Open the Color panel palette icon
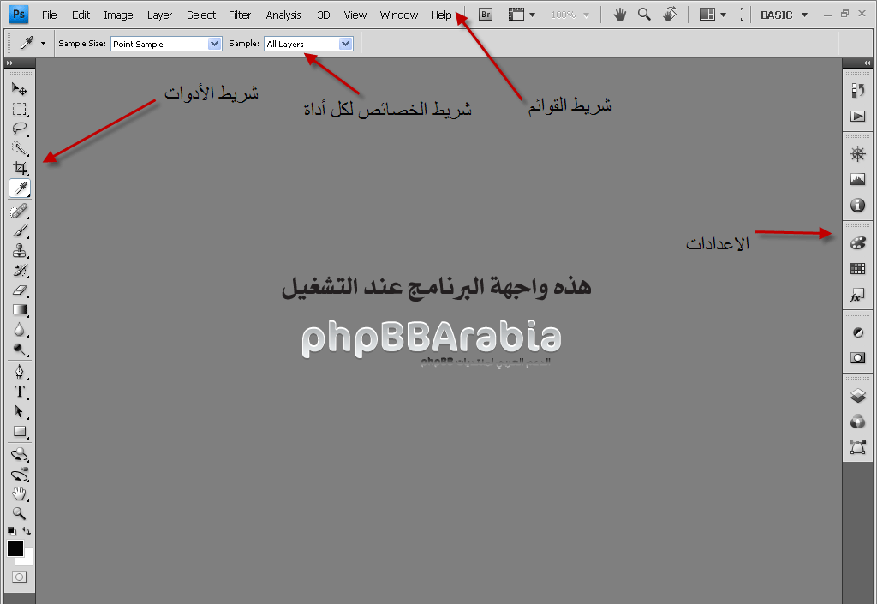 coord(857,243)
